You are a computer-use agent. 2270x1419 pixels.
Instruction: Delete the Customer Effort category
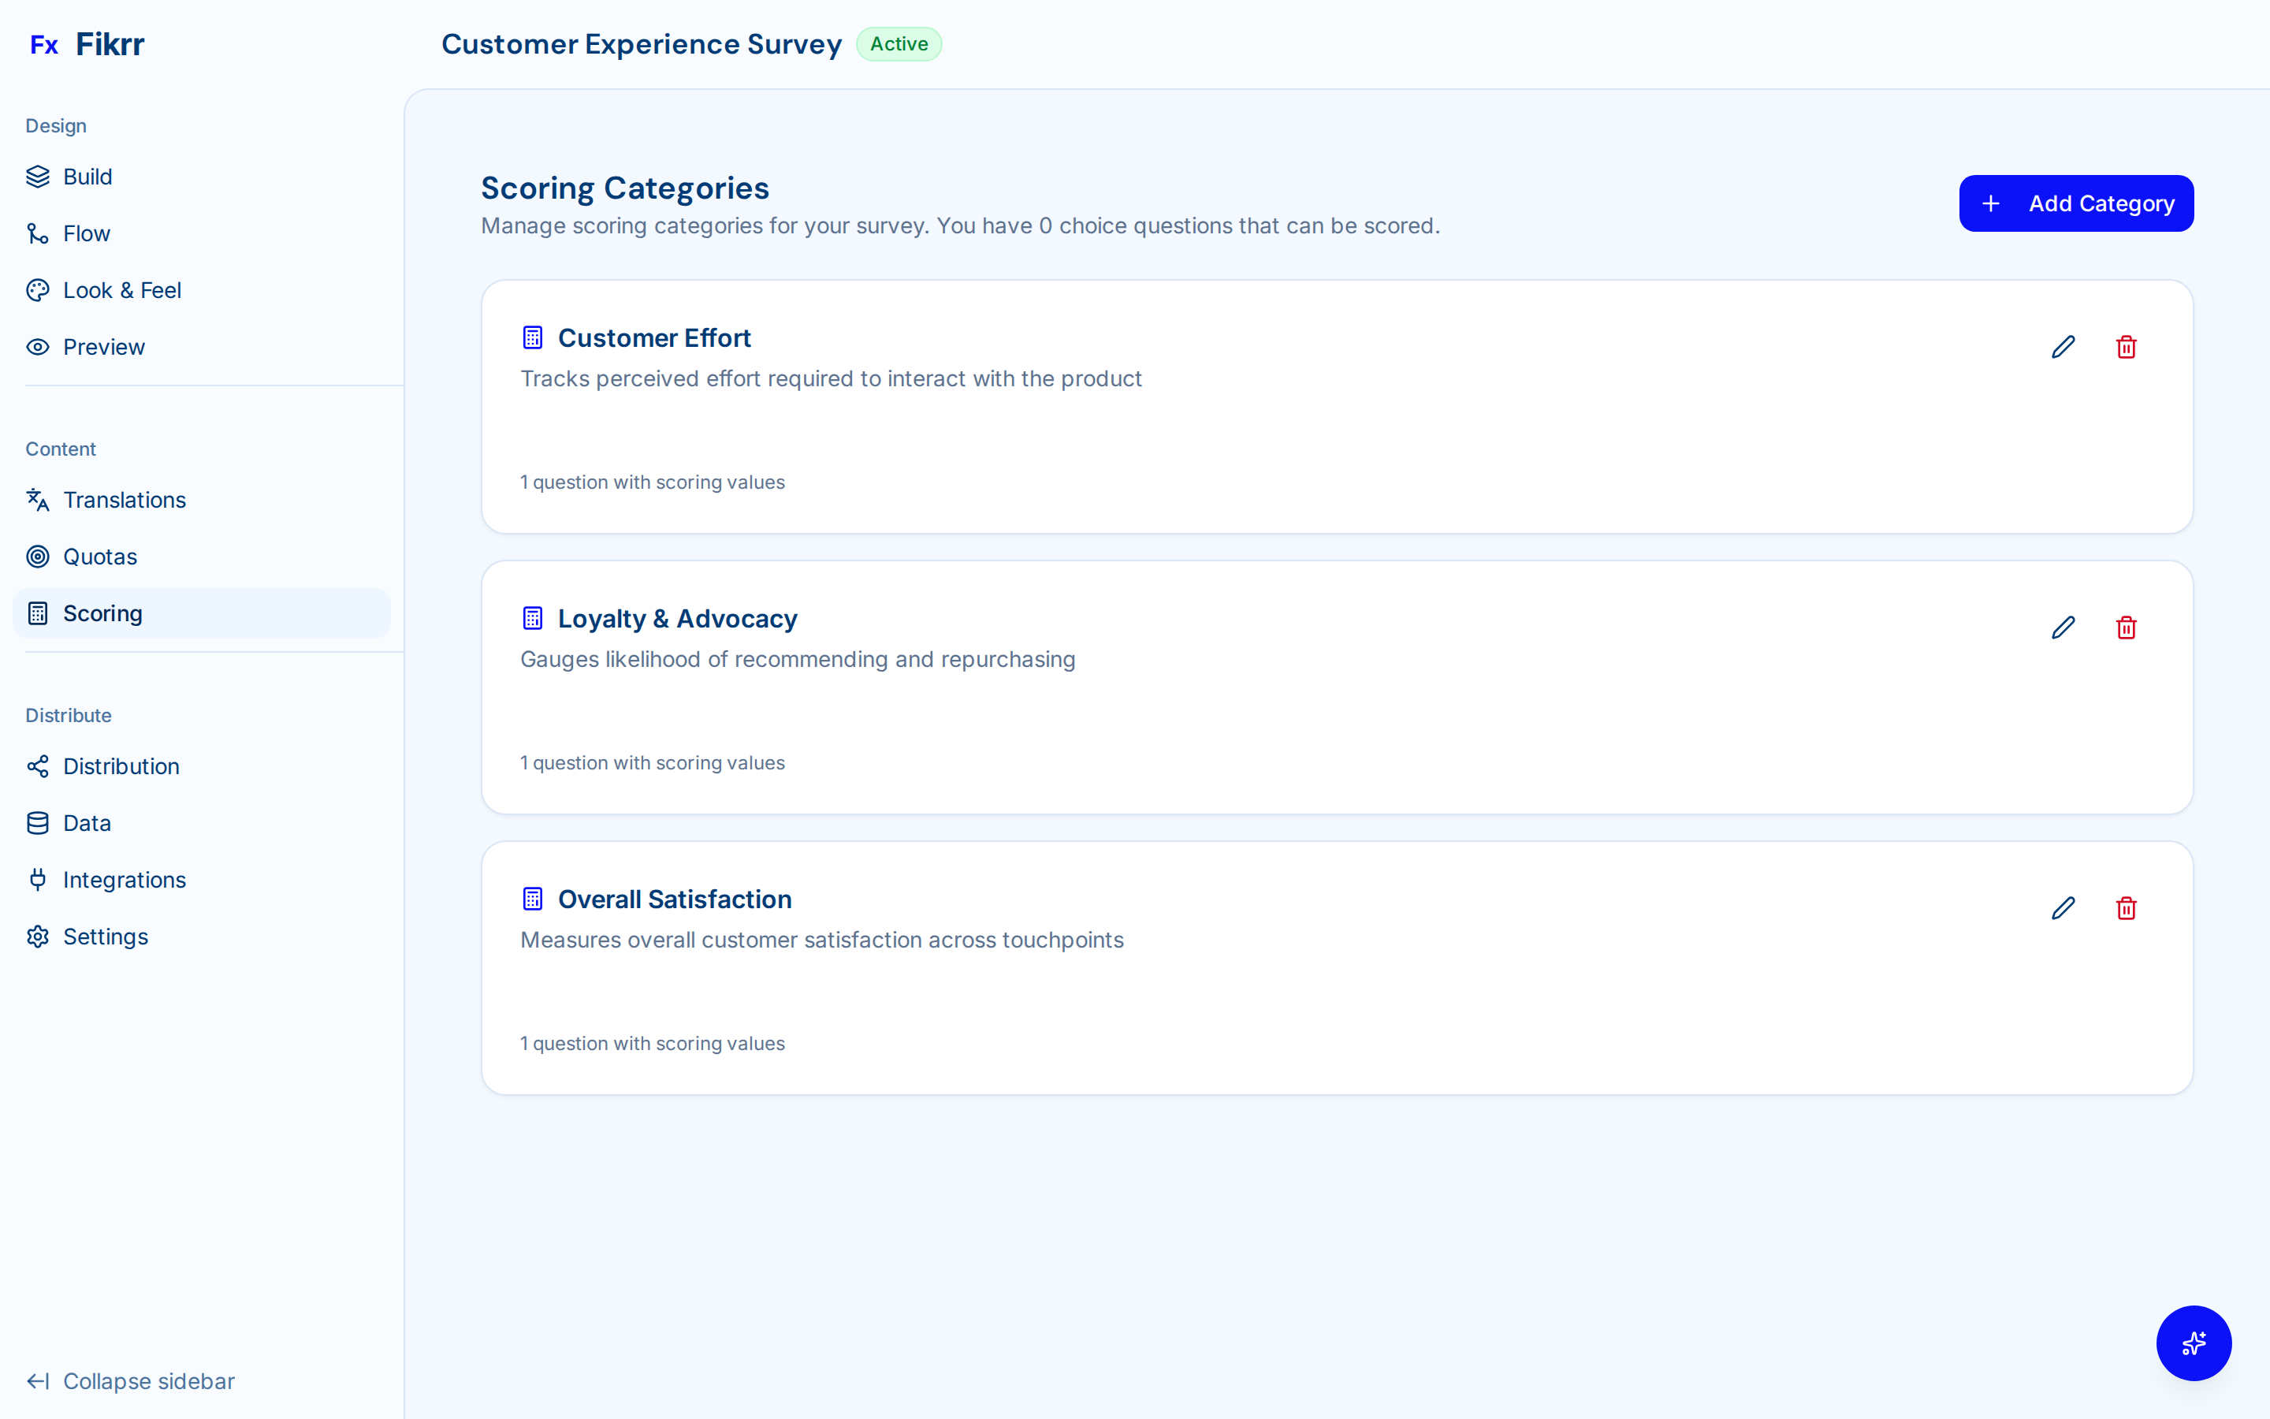2127,346
